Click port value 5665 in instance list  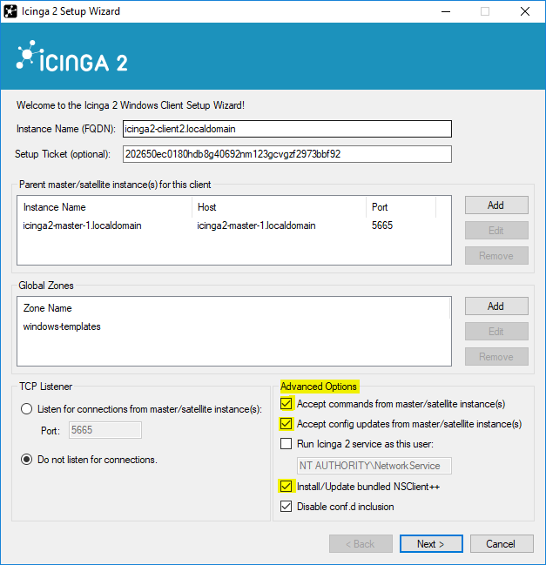pyautogui.click(x=382, y=225)
